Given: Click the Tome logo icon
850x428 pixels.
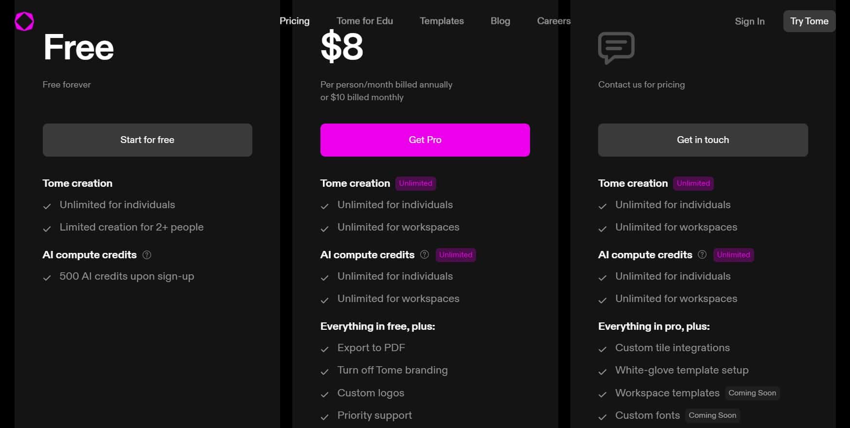Looking at the screenshot, I should (x=24, y=21).
